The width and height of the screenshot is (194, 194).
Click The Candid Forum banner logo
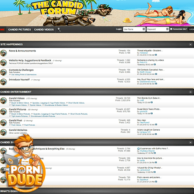click(58, 8)
